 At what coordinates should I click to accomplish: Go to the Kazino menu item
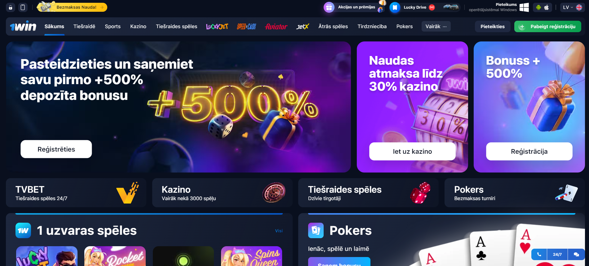click(138, 27)
